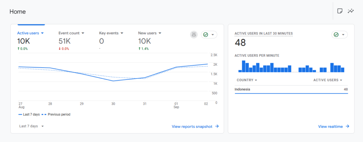Click the Indonesia row in country table
This screenshot has width=363, height=142.
click(291, 89)
